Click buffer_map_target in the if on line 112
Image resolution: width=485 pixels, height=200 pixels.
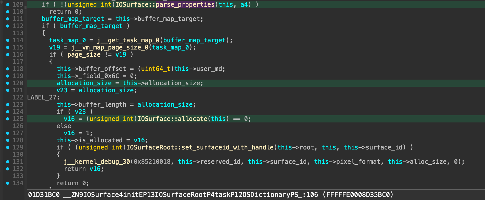pos(91,26)
